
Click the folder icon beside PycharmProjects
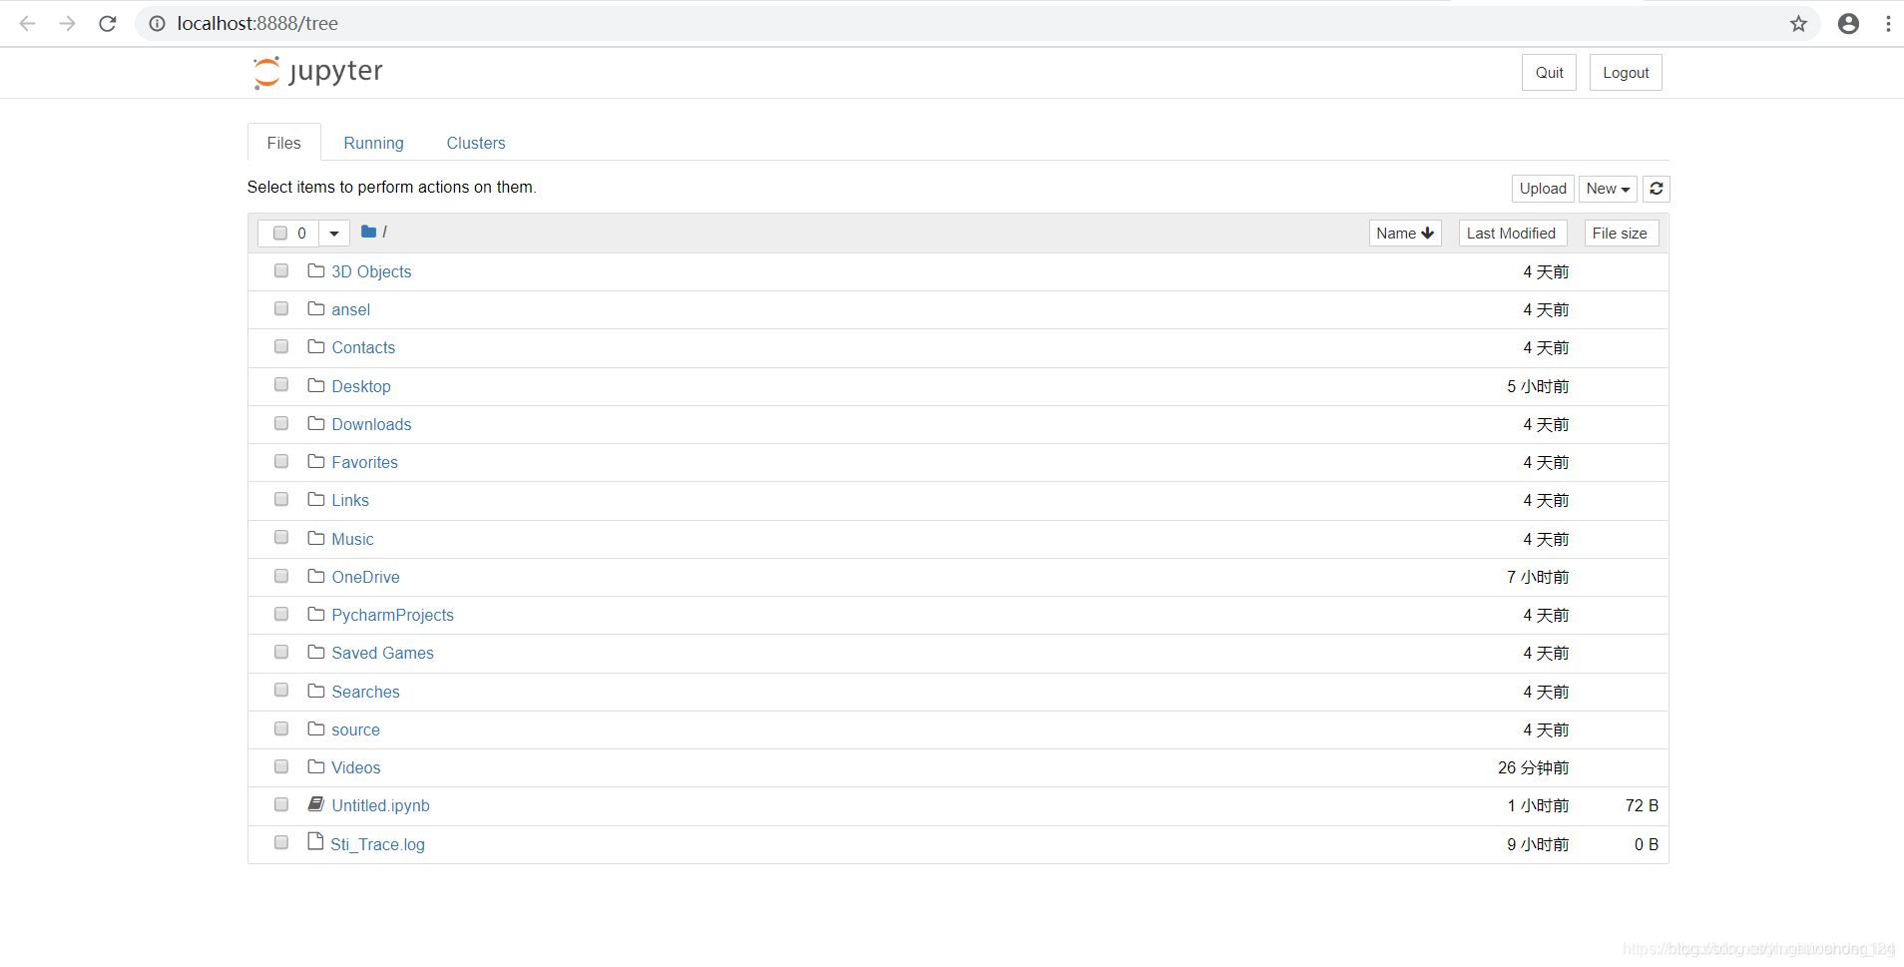tap(316, 614)
